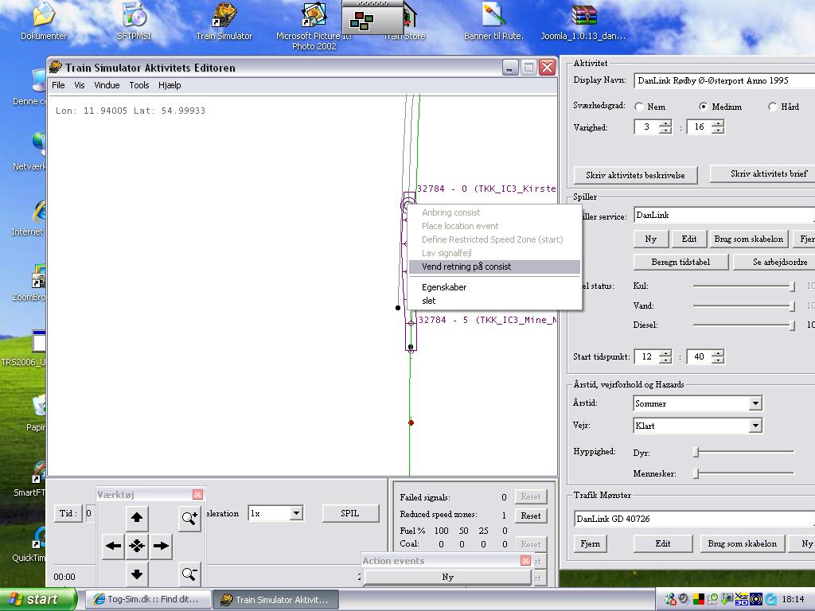Viewport: 815px width, 611px height.
Task: Increase the Start tidspunkt minutes value
Action: [718, 353]
